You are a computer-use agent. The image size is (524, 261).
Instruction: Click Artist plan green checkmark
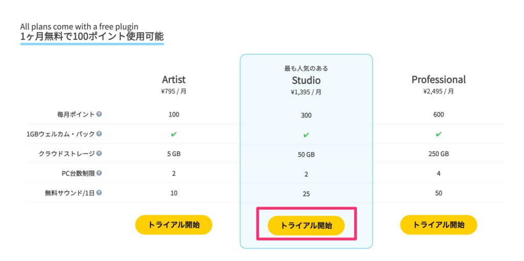coord(173,134)
